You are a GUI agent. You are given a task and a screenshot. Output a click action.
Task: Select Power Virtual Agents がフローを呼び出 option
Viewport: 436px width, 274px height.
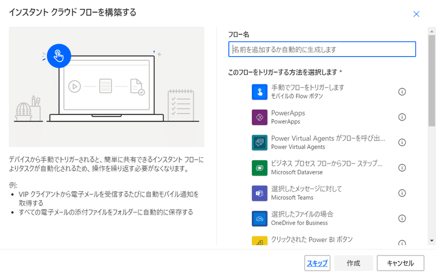pyautogui.click(x=328, y=138)
